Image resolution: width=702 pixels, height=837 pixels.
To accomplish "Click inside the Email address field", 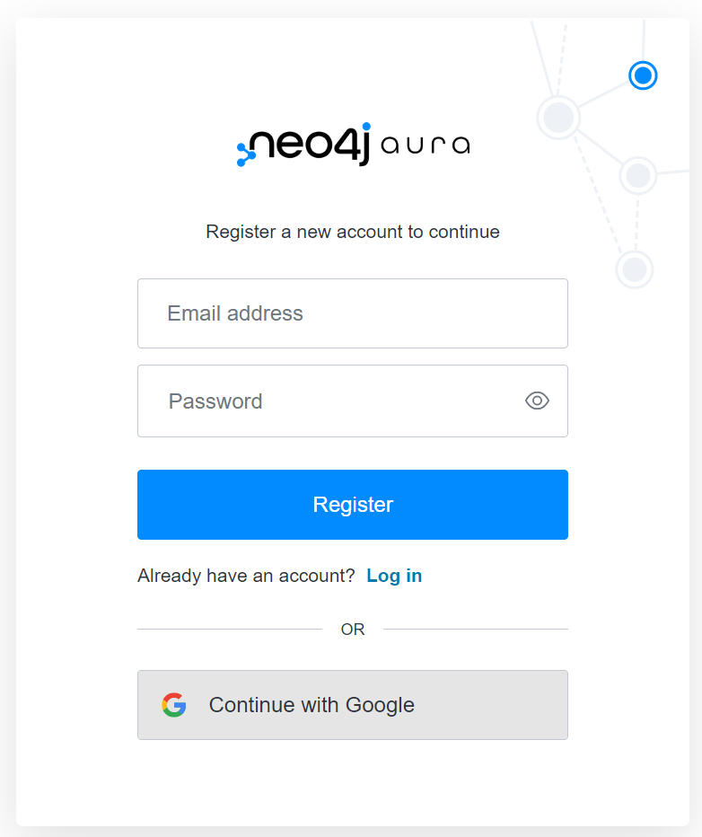I will (x=352, y=313).
